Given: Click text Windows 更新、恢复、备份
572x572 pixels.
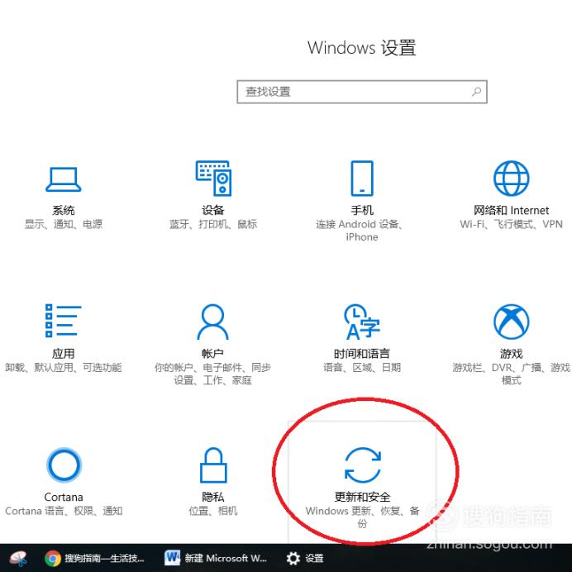Looking at the screenshot, I should point(362,517).
